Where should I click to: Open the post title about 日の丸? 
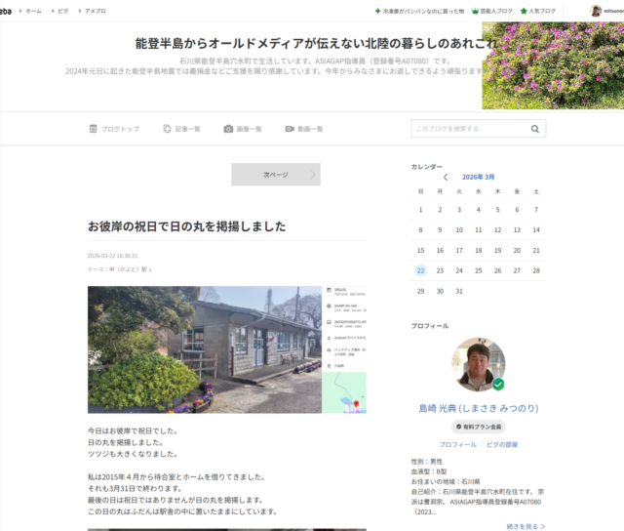click(x=186, y=225)
